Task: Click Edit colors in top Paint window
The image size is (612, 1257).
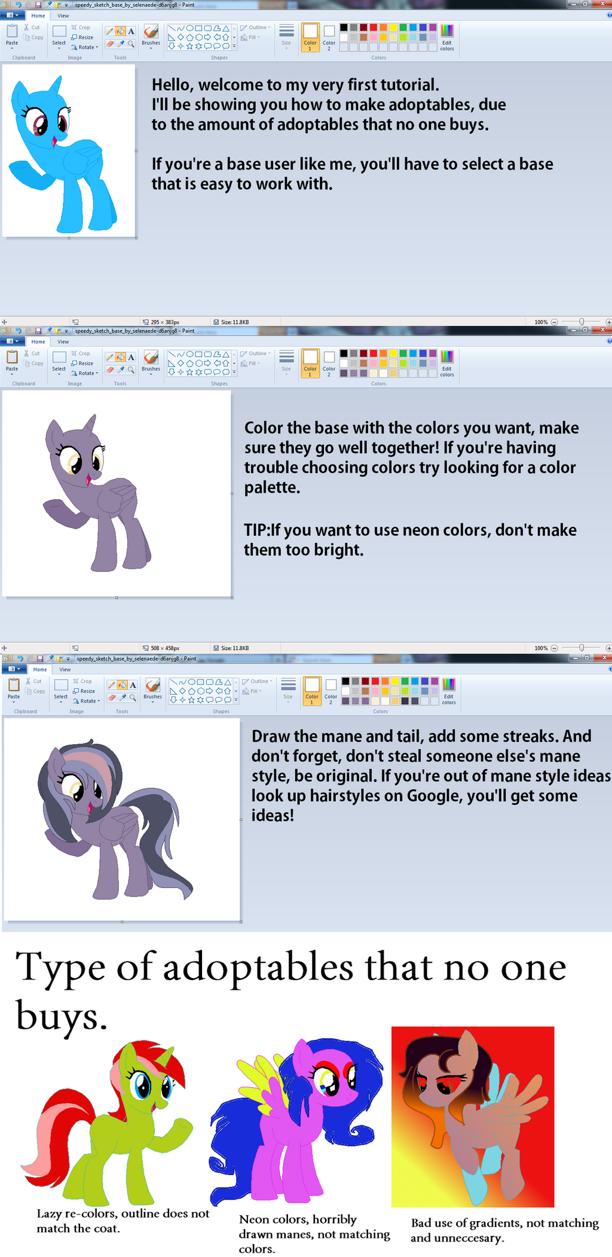Action: click(x=447, y=37)
